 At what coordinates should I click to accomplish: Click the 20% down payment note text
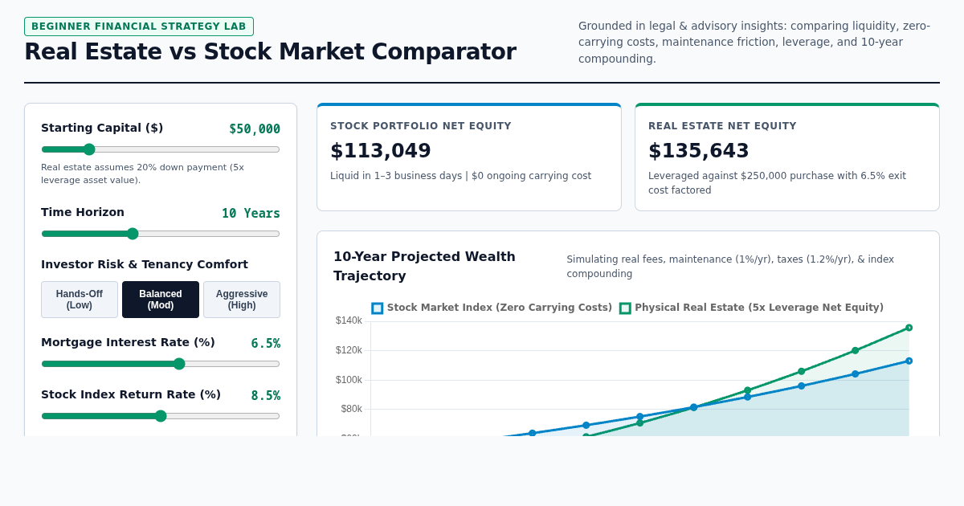tap(142, 173)
